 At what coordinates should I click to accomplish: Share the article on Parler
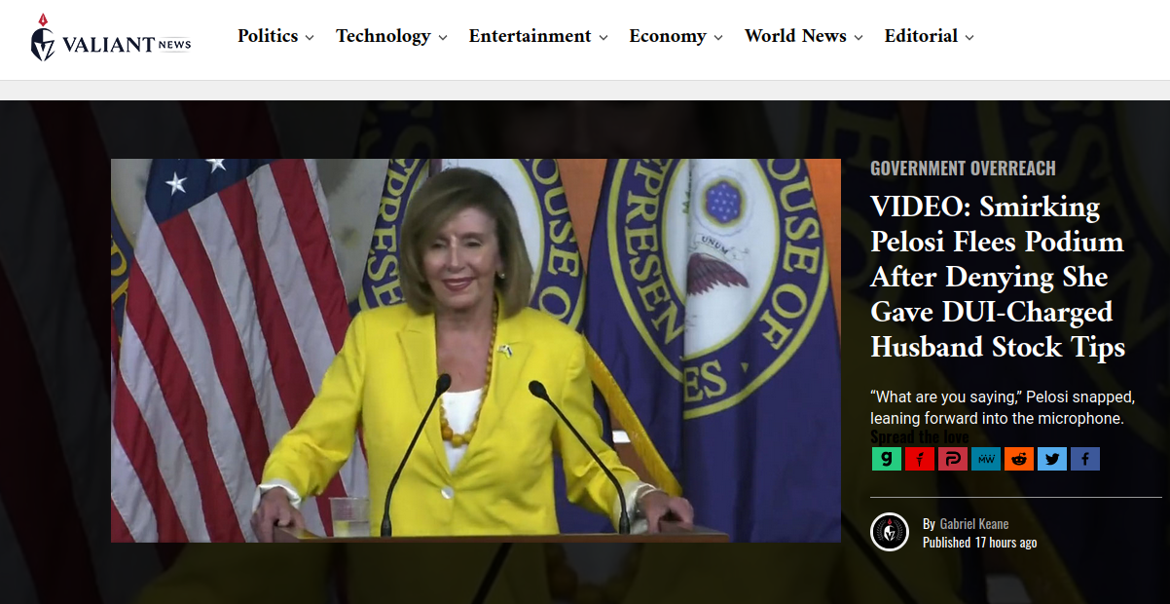[x=953, y=459]
